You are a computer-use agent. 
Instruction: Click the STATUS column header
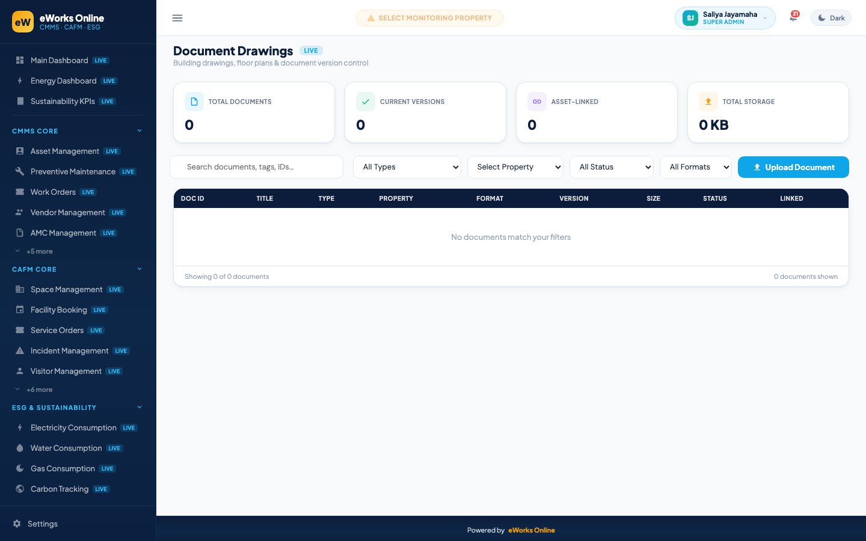coord(715,198)
